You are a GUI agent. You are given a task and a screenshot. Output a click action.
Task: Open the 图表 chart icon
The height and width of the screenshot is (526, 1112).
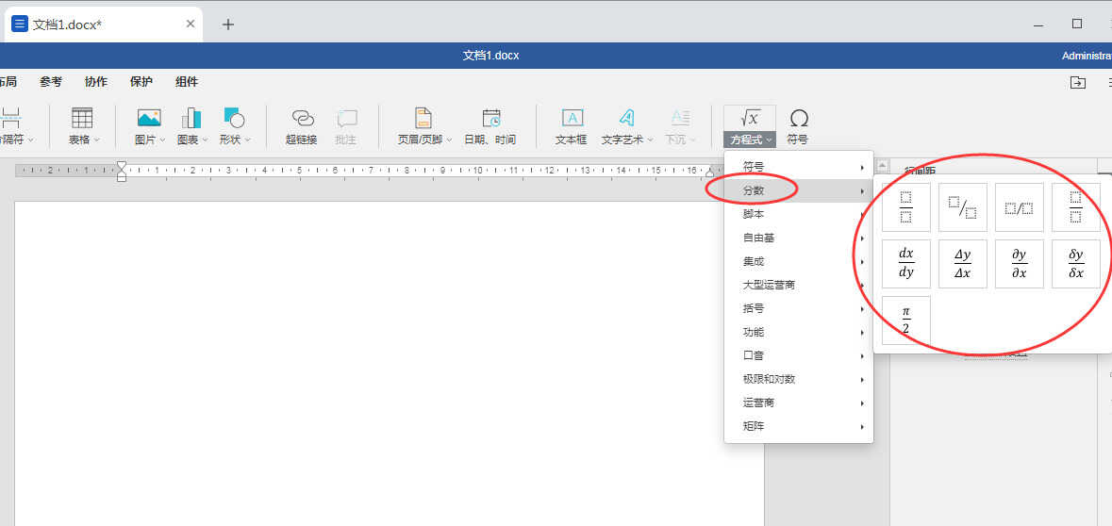click(x=191, y=118)
